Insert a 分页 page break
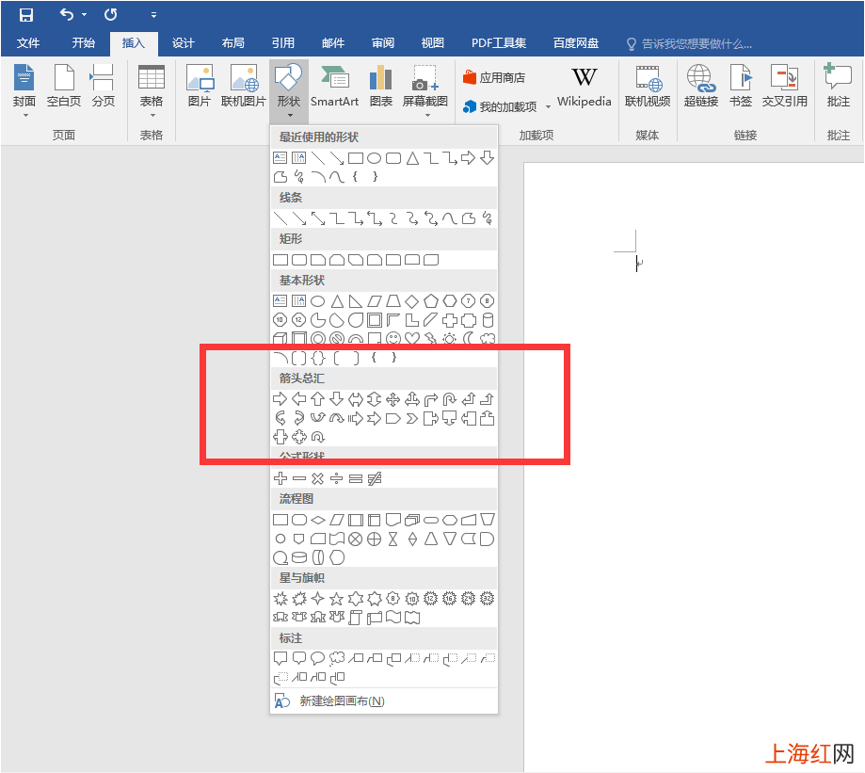Viewport: 865px width, 773px height. tap(103, 86)
